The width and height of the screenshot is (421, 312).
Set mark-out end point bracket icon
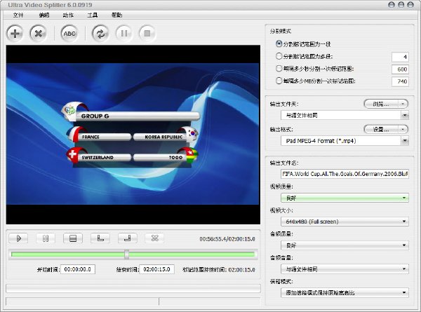tap(128, 238)
